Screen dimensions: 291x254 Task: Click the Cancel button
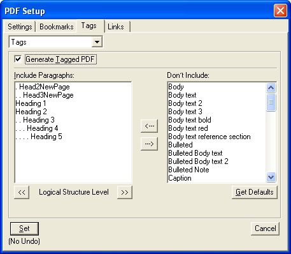point(265,228)
